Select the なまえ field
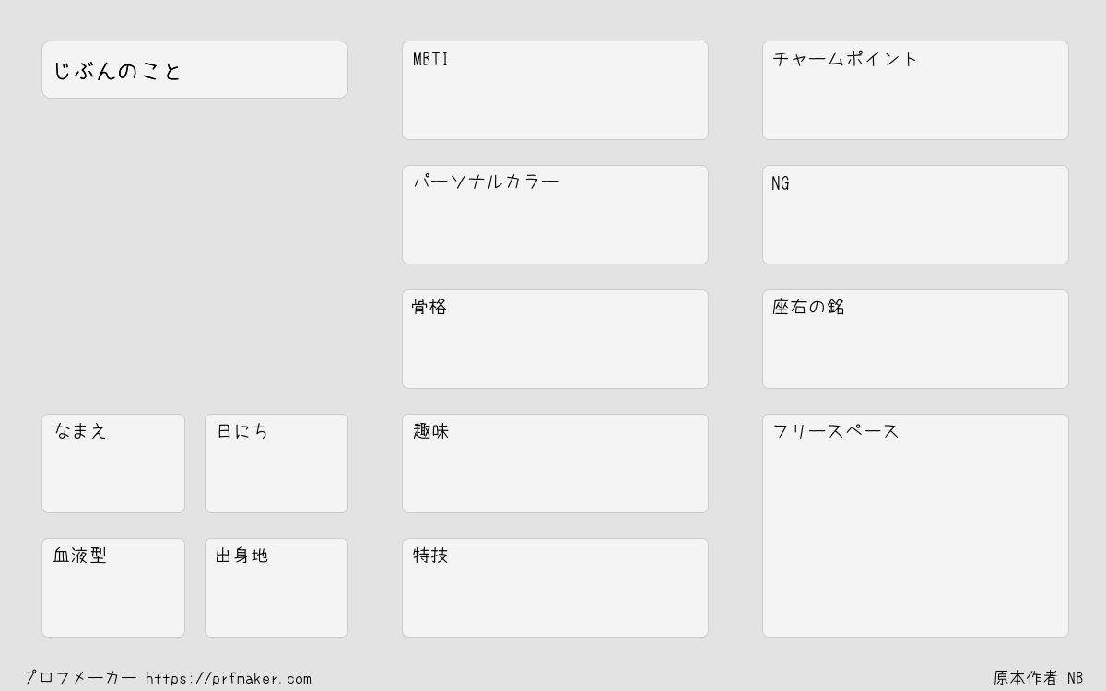Viewport: 1106px width, 691px height. (113, 463)
